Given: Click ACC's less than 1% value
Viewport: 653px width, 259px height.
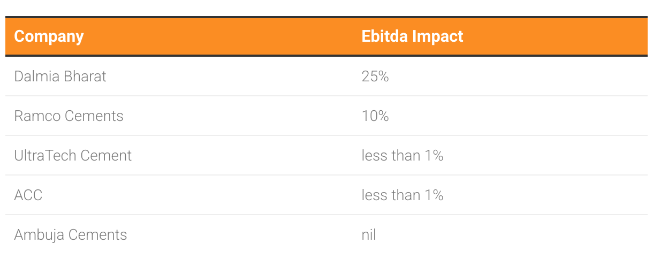Looking at the screenshot, I should click(403, 195).
